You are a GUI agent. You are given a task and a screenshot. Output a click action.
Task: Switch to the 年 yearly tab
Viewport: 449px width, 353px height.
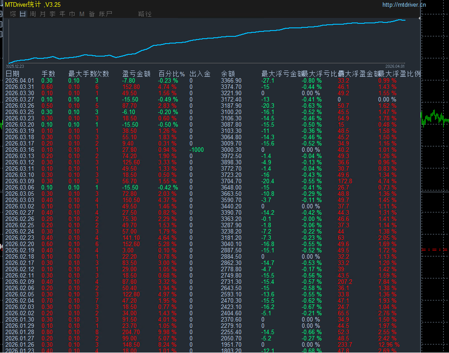pos(62,14)
